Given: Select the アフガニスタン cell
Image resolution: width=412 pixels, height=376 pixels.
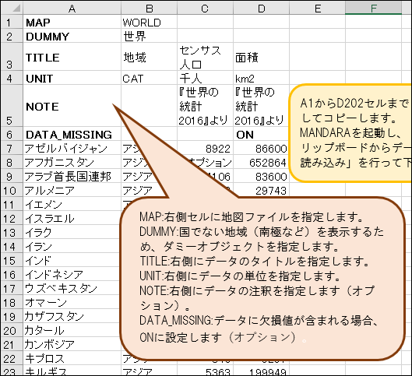Looking at the screenshot, I should tap(72, 162).
